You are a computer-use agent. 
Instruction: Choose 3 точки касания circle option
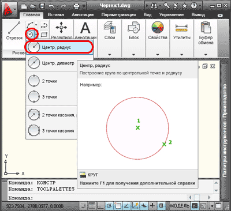(51, 131)
